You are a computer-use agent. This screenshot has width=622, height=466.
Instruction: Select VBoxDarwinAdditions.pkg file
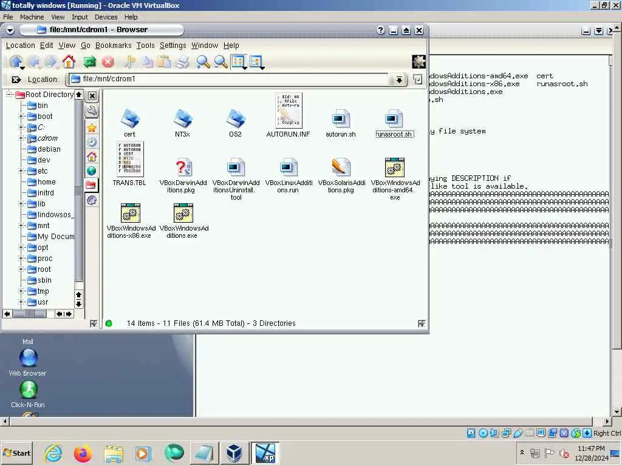click(x=183, y=175)
